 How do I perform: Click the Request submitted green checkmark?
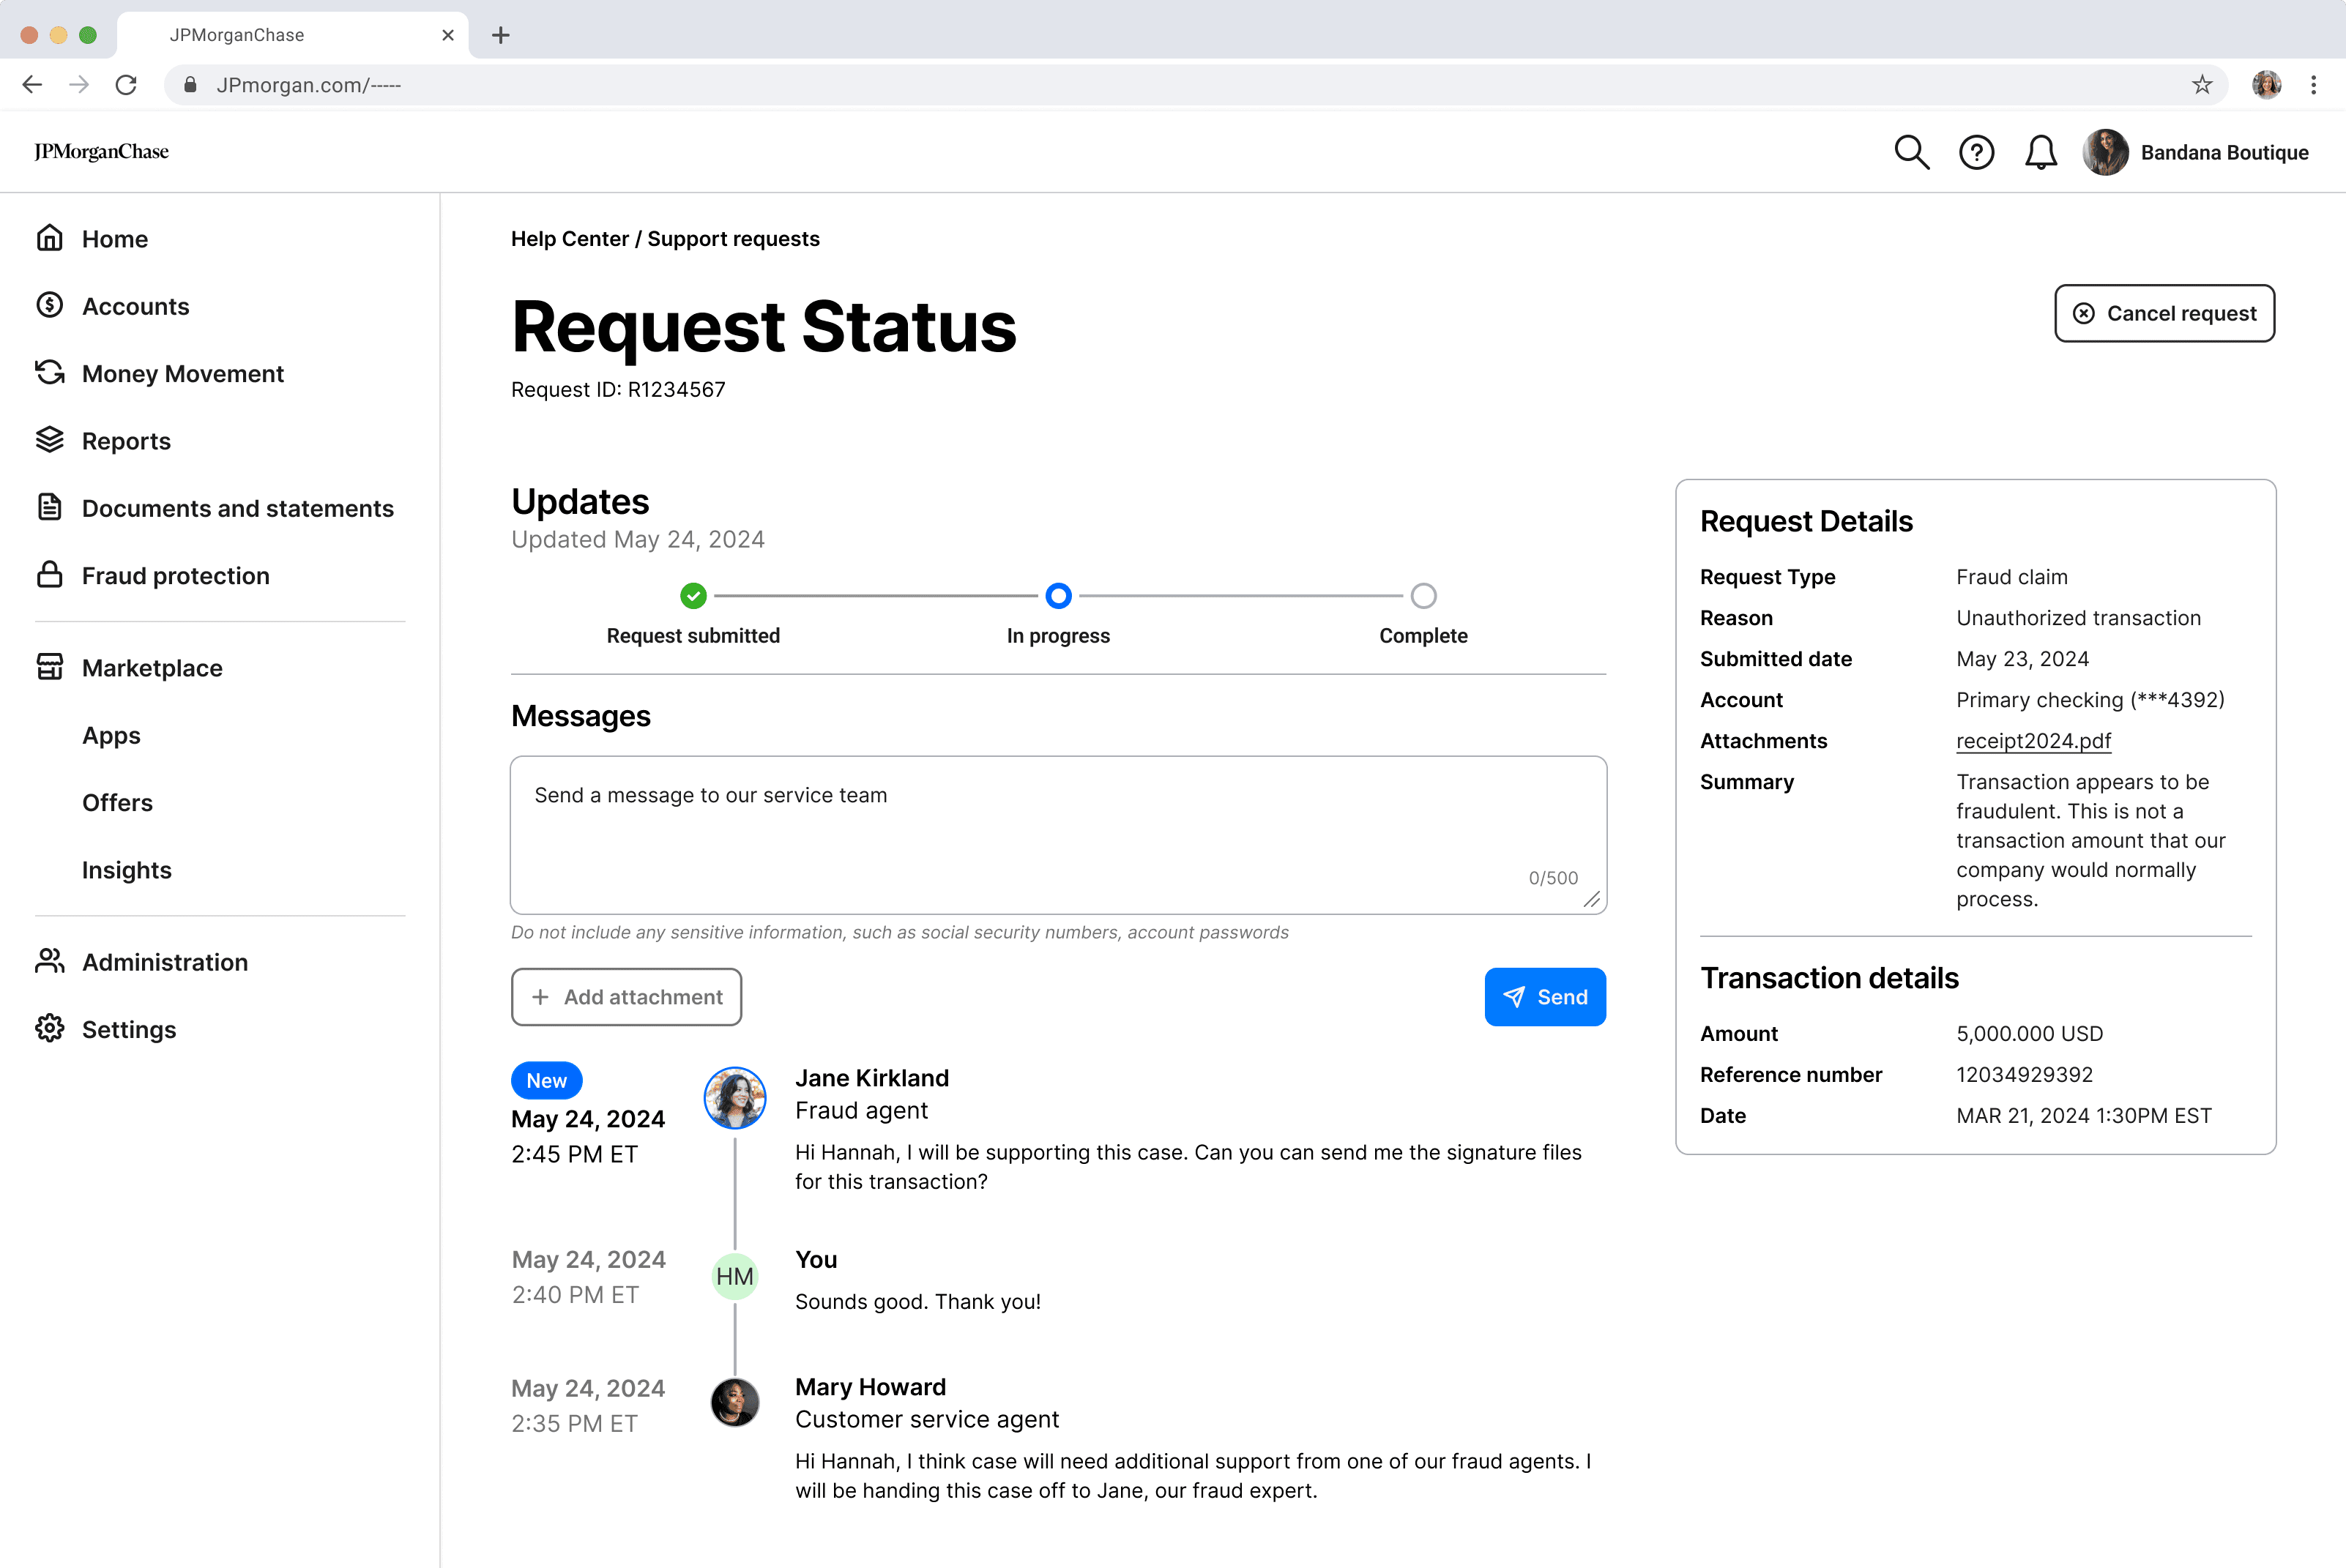pyautogui.click(x=693, y=596)
